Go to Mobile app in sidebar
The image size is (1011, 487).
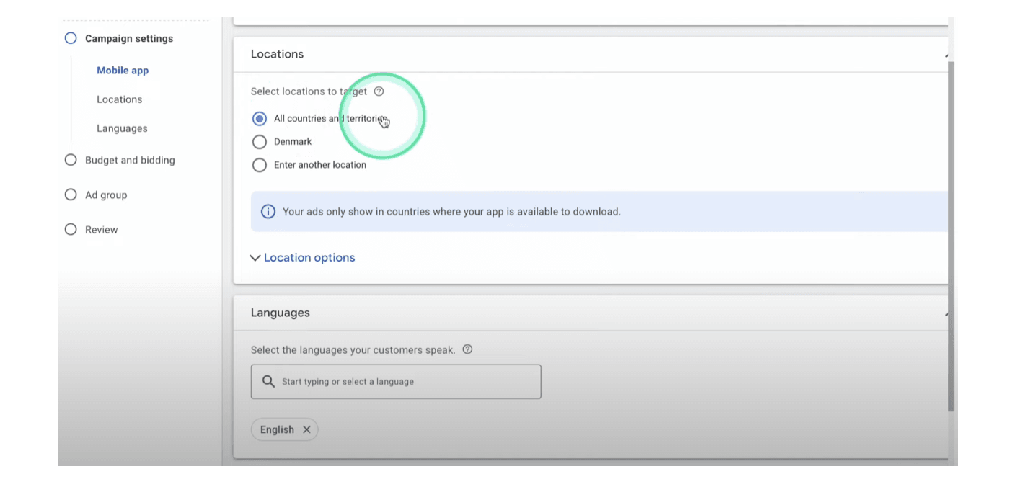pos(123,71)
